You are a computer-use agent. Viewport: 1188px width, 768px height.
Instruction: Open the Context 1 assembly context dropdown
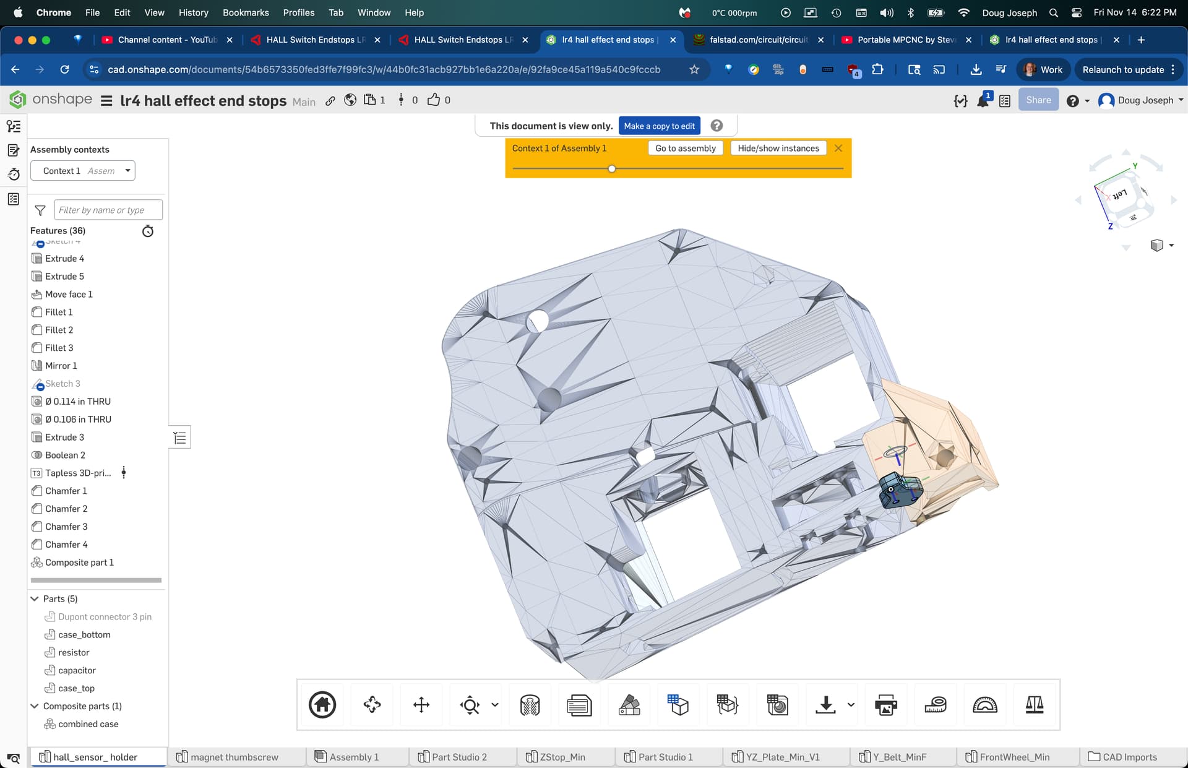click(x=83, y=171)
